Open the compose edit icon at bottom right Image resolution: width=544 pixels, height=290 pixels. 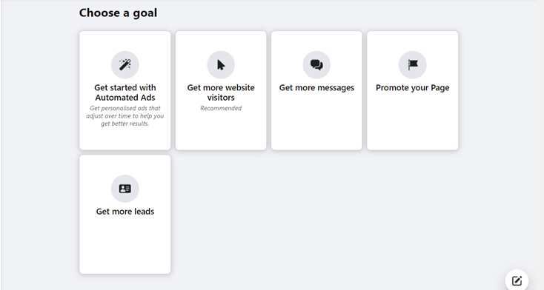click(x=517, y=280)
